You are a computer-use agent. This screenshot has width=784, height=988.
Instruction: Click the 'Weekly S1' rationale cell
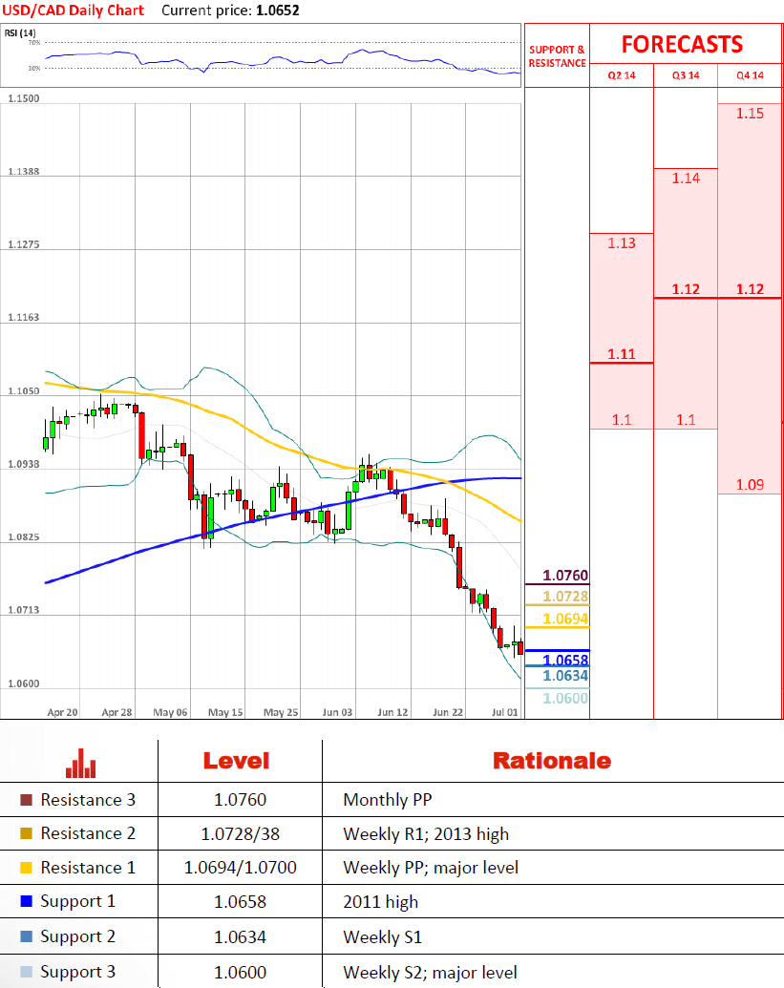(x=383, y=937)
